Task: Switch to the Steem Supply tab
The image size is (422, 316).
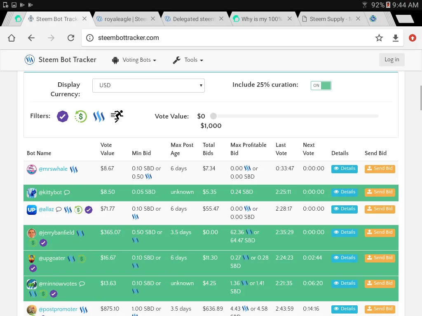Action: pos(331,19)
